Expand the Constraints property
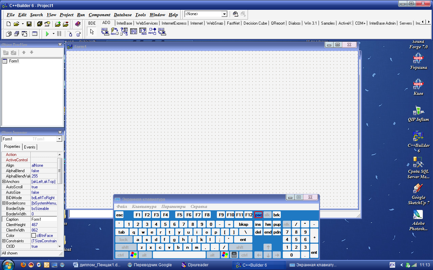 (x=4, y=241)
